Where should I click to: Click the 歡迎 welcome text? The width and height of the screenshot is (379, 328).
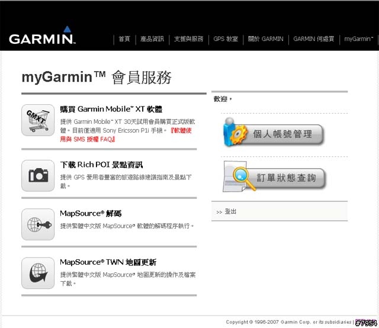(223, 99)
